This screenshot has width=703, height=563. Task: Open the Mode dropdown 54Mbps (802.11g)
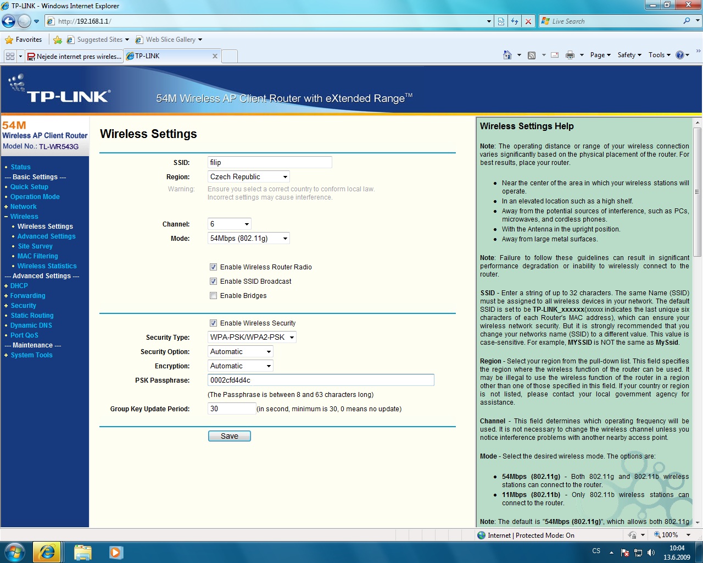pos(249,239)
